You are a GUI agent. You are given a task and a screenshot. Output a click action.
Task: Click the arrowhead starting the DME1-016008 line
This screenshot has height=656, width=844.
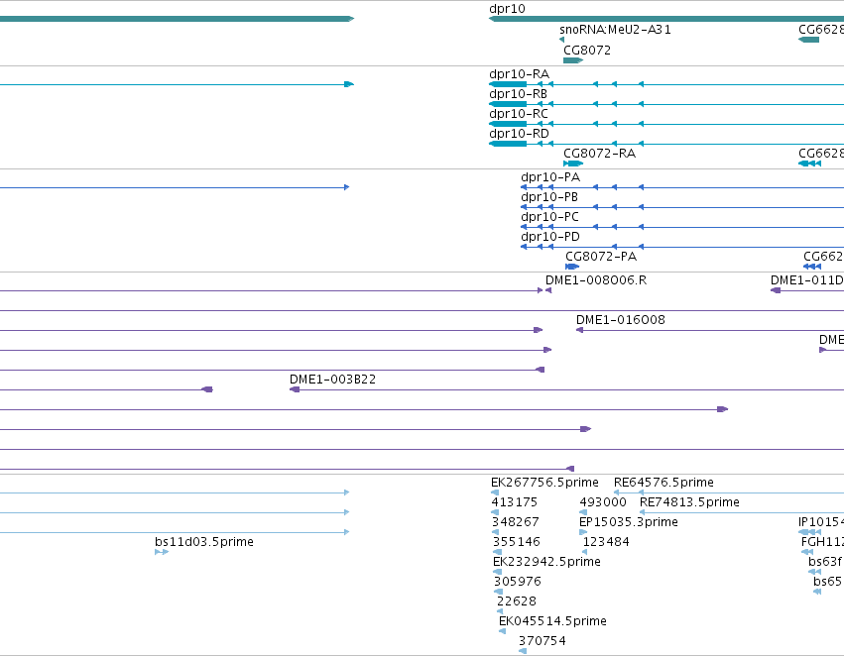[x=580, y=330]
